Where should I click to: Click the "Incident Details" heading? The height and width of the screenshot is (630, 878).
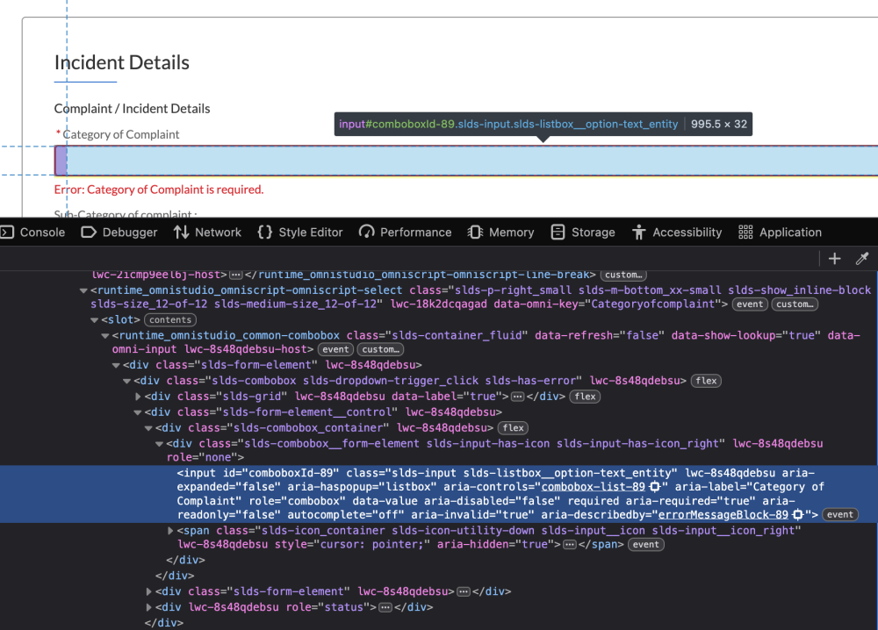(122, 62)
